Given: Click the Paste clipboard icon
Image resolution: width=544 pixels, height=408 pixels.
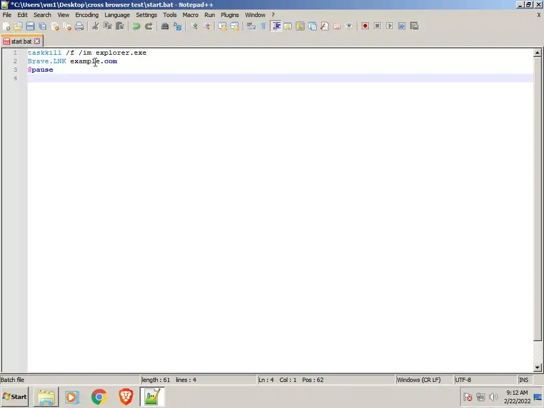Looking at the screenshot, I should (120, 27).
